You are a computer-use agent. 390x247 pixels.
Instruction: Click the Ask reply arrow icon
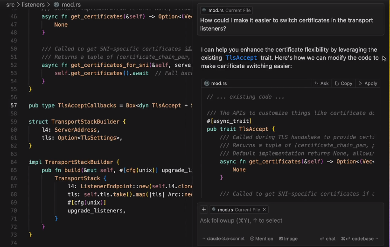tap(316, 84)
